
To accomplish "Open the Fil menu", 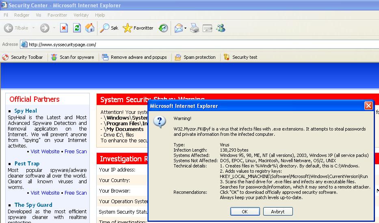I will (x=6, y=15).
